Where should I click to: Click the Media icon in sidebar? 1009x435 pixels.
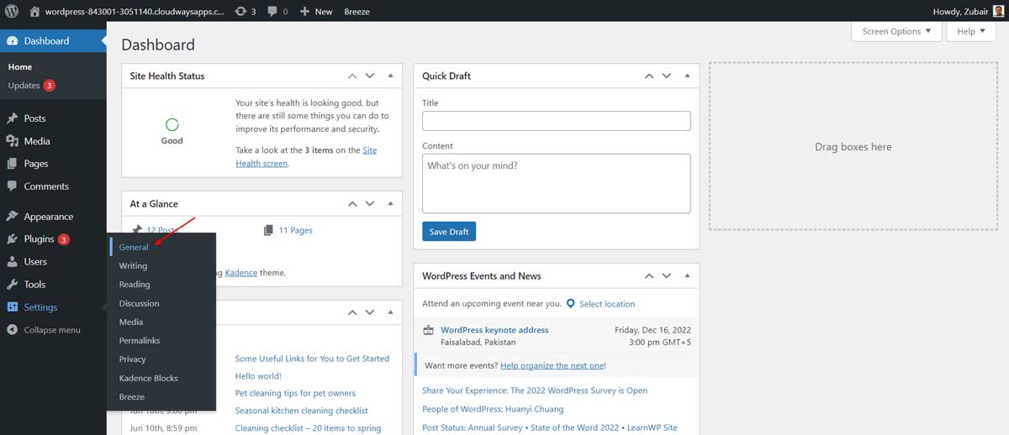click(12, 141)
